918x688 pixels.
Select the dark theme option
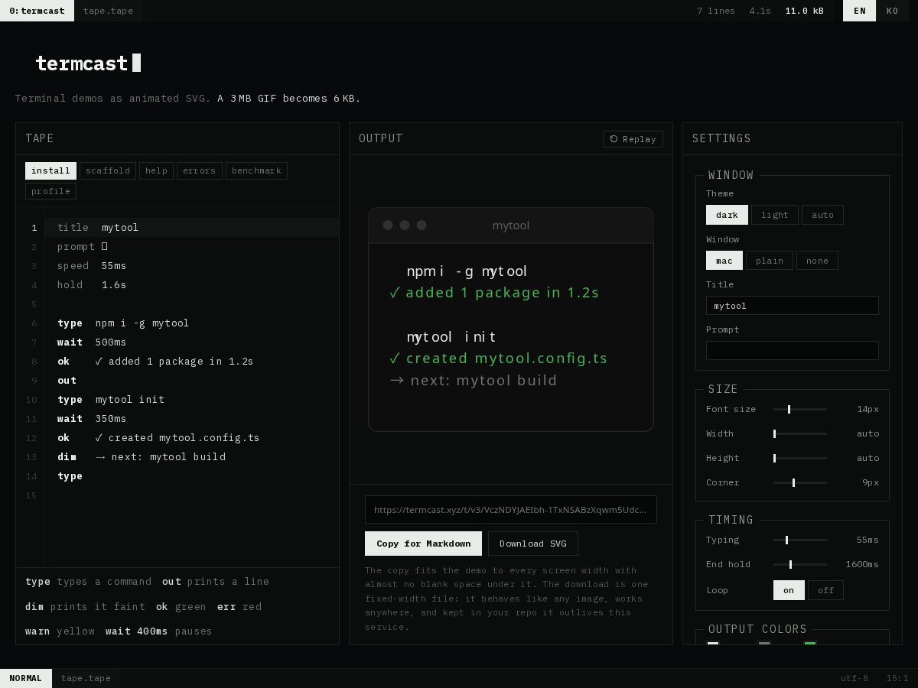(727, 215)
